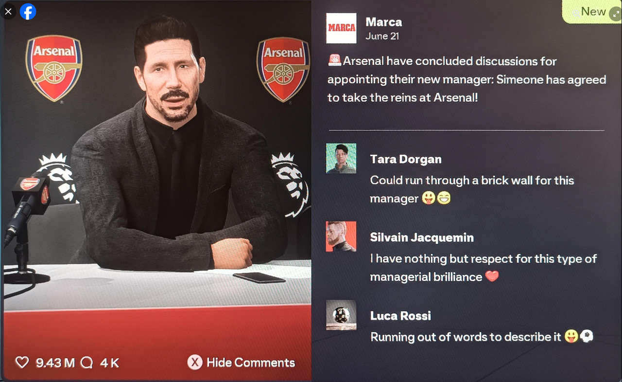Screen dimensions: 622x382
Task: Open the Marca page name
Action: (x=384, y=22)
